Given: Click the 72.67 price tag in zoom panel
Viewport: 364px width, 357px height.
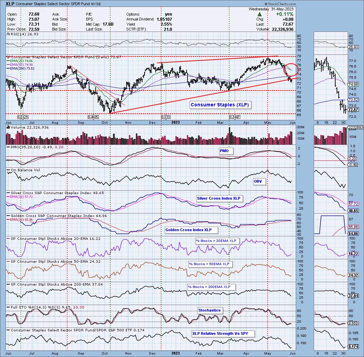Looking at the screenshot, I should [x=353, y=110].
